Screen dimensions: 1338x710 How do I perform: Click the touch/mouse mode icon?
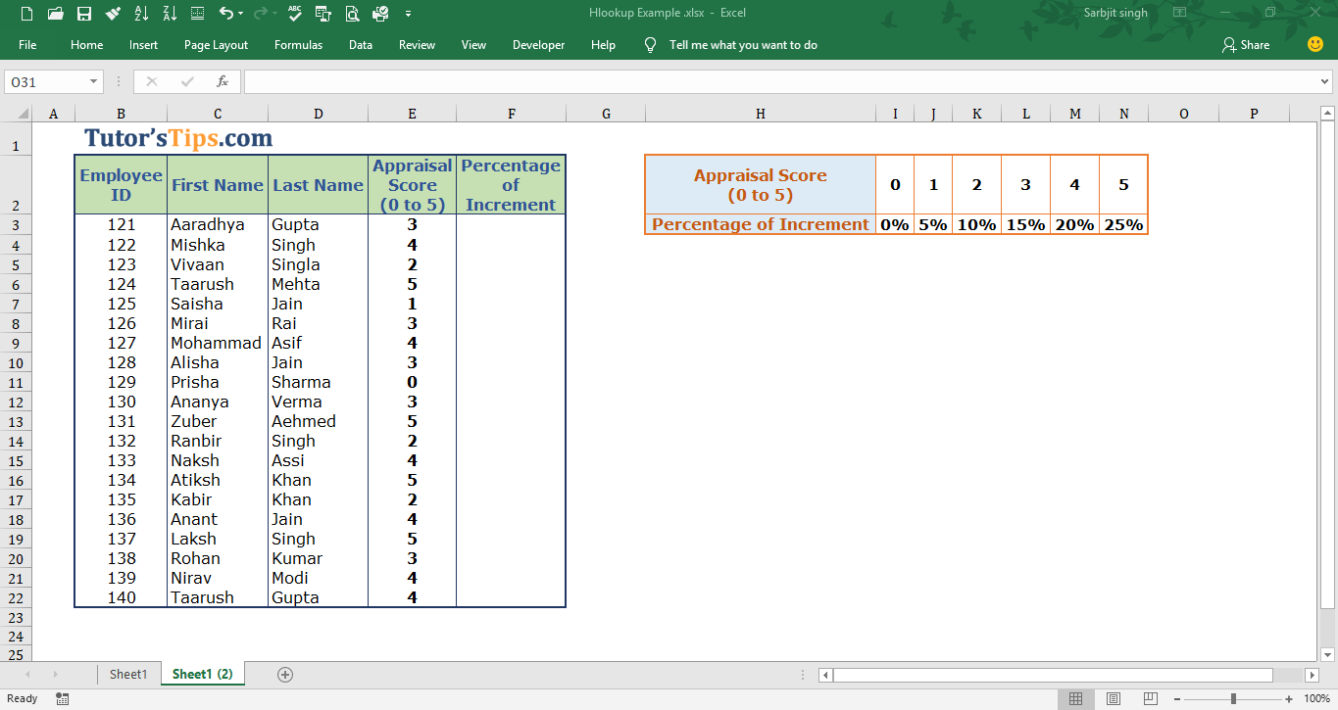[323, 14]
